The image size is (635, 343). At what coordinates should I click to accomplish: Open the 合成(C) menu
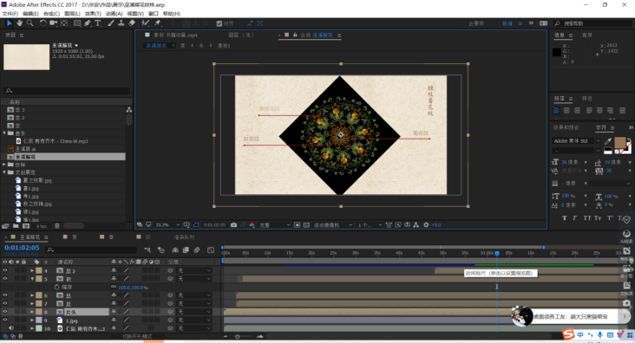[51, 13]
